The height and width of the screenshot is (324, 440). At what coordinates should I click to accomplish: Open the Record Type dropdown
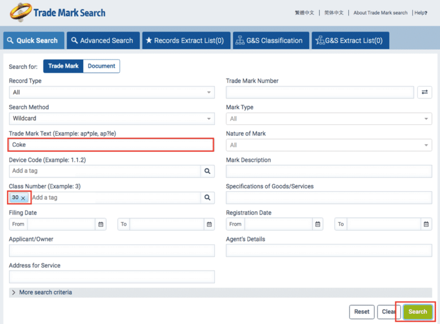point(112,92)
